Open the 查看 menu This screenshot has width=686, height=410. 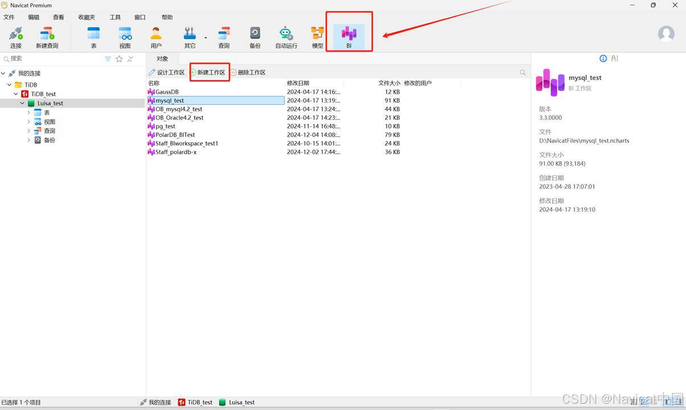click(59, 17)
